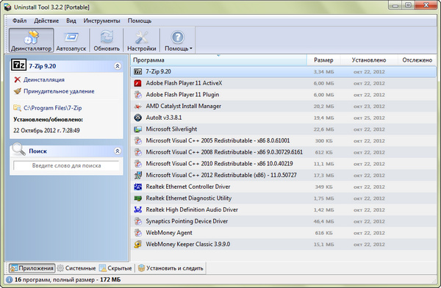Open the Помощь toolbar dropdown
The image size is (441, 288).
click(178, 40)
